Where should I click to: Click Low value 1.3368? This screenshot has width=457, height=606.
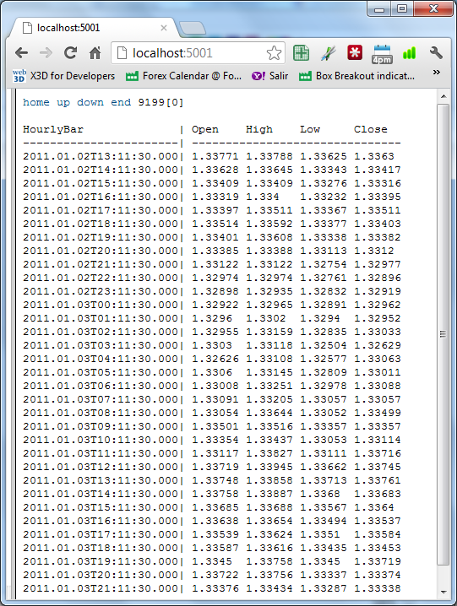coord(320,494)
